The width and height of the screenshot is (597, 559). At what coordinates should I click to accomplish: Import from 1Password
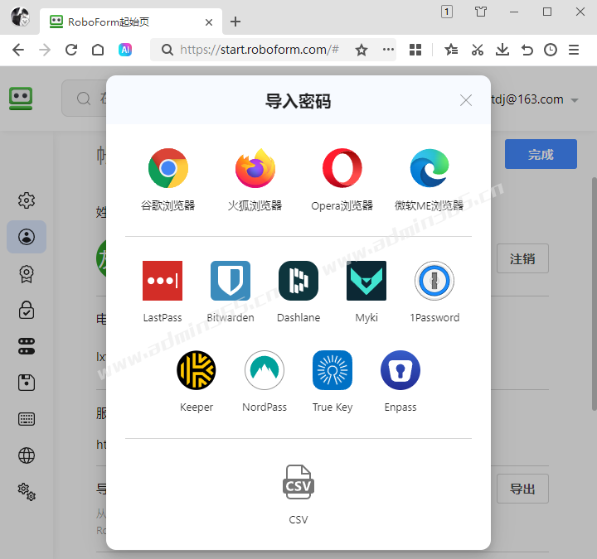[x=434, y=281]
